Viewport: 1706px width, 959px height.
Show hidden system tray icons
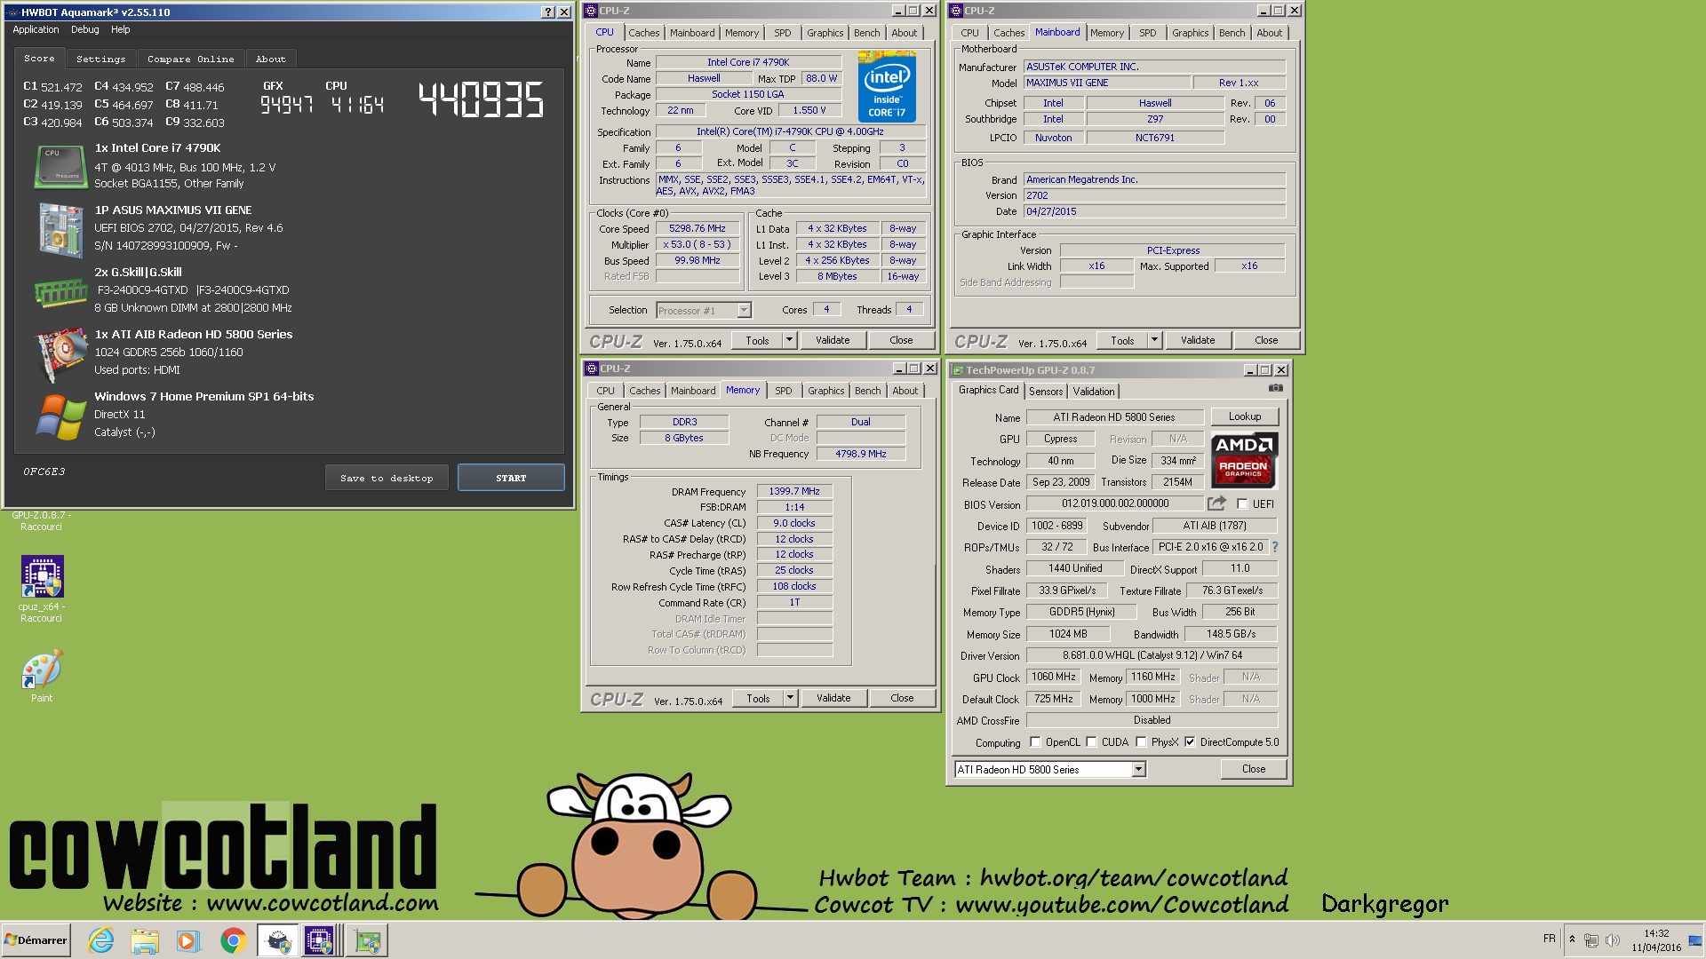(1572, 939)
